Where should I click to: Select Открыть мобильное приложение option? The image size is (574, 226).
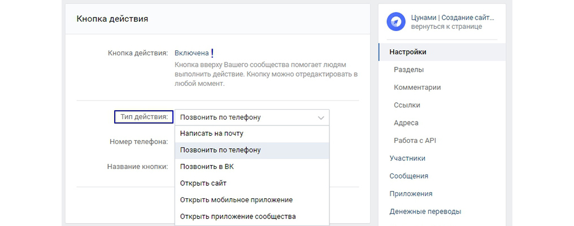pyautogui.click(x=252, y=200)
